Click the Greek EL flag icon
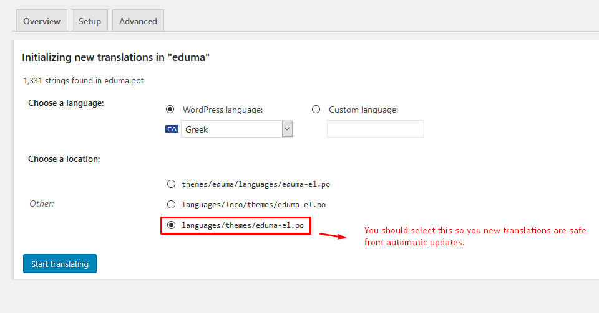Screen dimensions: 599x313 (x=172, y=129)
